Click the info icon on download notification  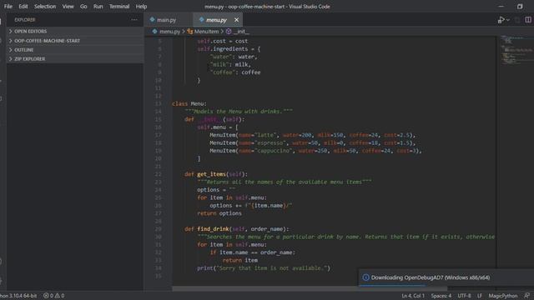(x=365, y=277)
